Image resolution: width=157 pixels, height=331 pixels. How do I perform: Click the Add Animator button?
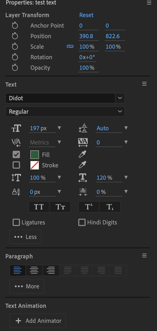(x=38, y=321)
